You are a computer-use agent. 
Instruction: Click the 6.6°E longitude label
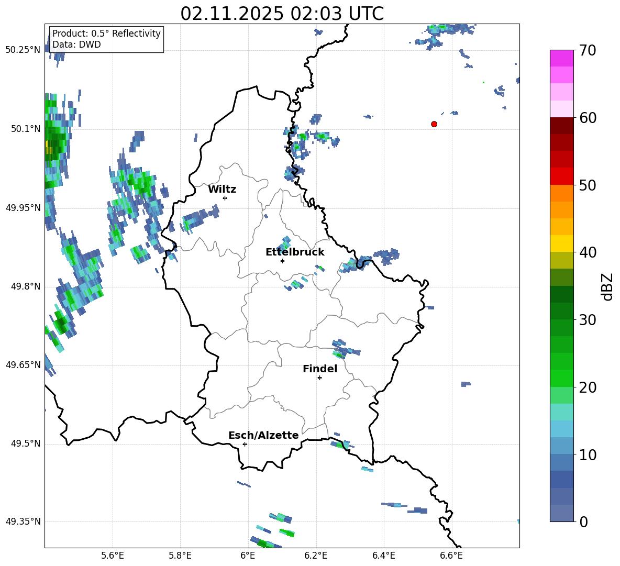click(x=451, y=556)
